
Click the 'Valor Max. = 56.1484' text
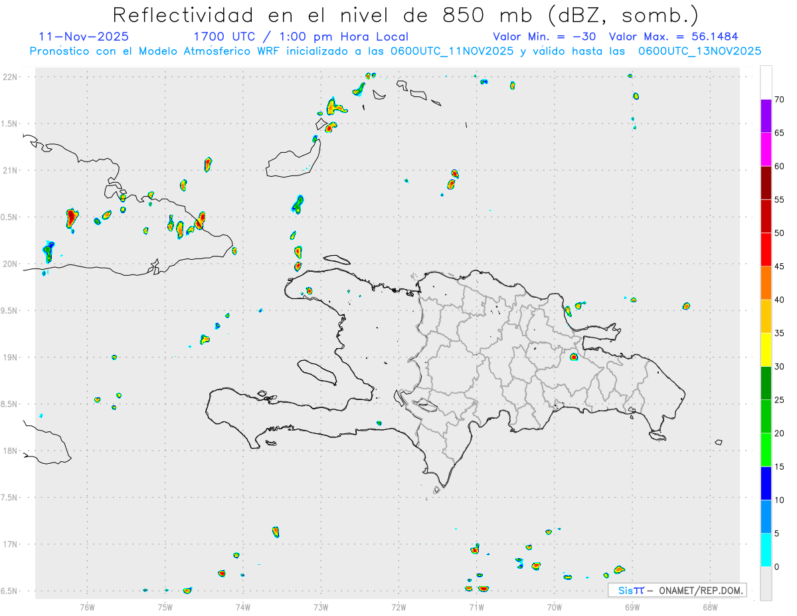(x=673, y=37)
